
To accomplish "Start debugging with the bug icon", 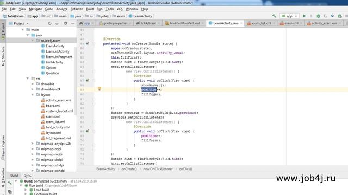I will pyautogui.click(x=318, y=16).
